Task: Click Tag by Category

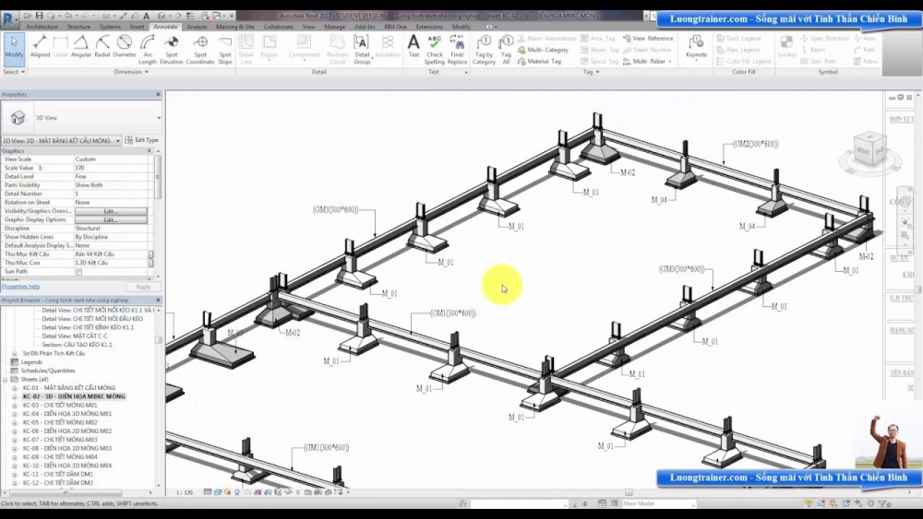Action: (x=484, y=50)
